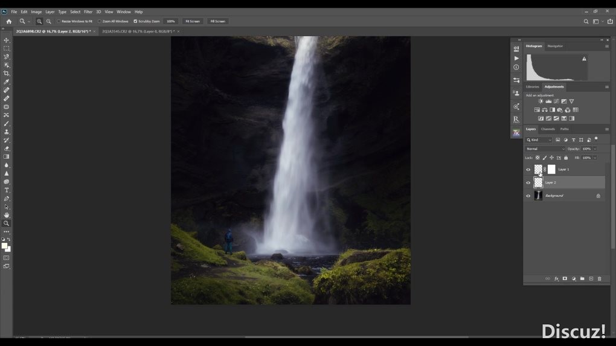The width and height of the screenshot is (616, 346).
Task: Select the Gradient tool
Action: pos(6,157)
